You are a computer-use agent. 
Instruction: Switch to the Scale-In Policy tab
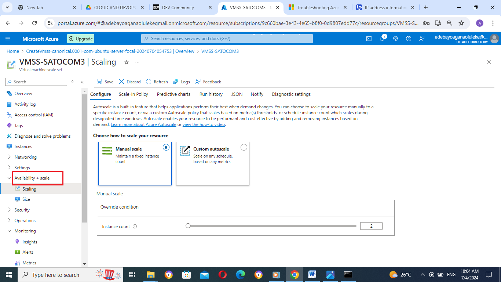pos(134,94)
